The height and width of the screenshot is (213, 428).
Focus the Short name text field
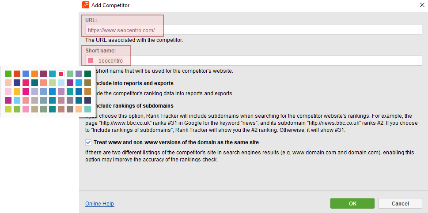click(259, 60)
